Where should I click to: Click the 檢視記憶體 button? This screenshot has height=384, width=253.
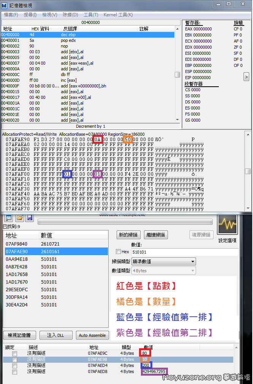click(19, 335)
